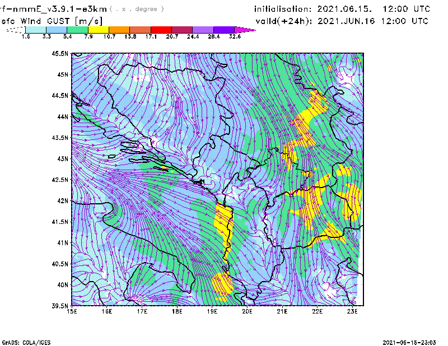The image size is (448, 346).
Task: Click the light cyan 1.6–3.3 legend swatch
Action: [x=36, y=30]
